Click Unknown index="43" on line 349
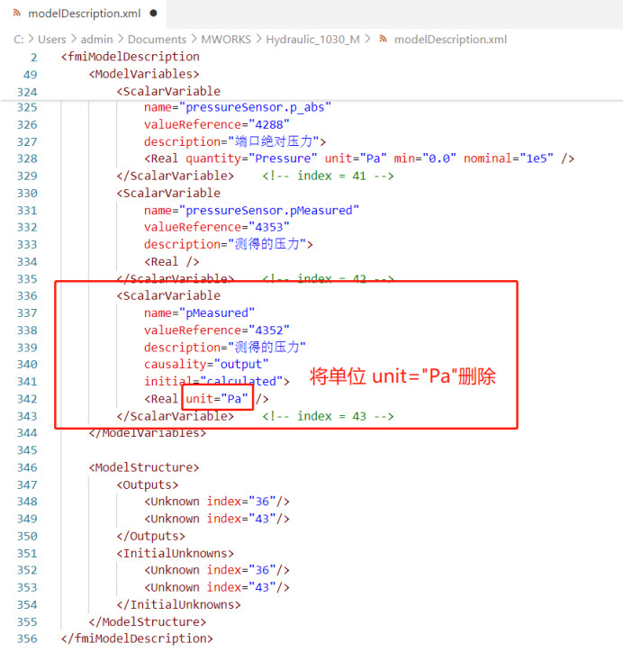 click(x=217, y=519)
